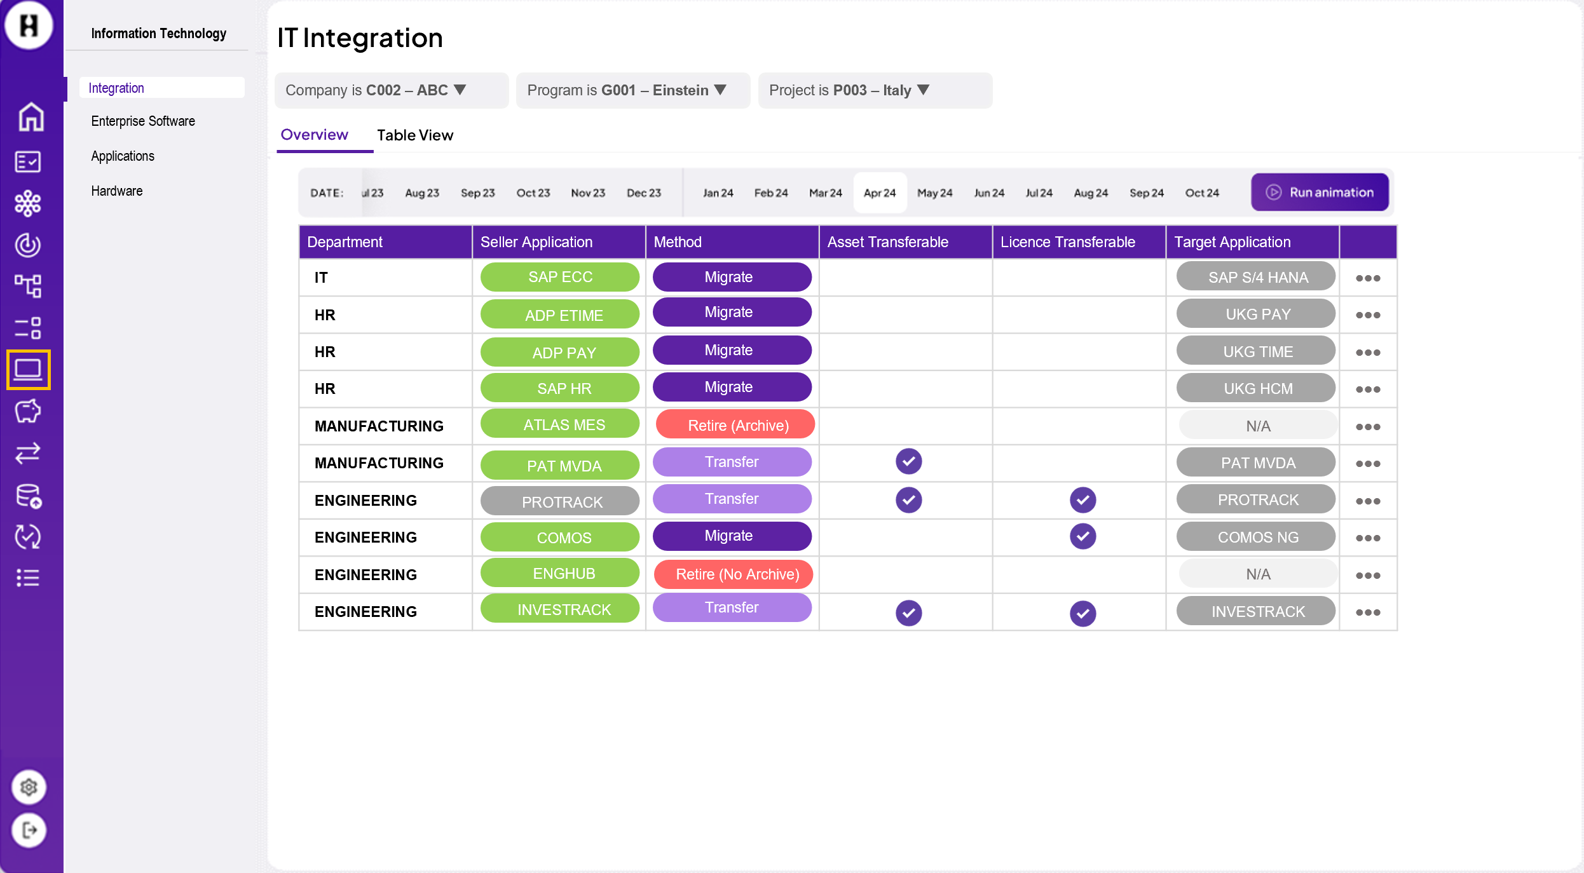Select Apr 24 on the date timeline
This screenshot has width=1584, height=873.
click(880, 193)
